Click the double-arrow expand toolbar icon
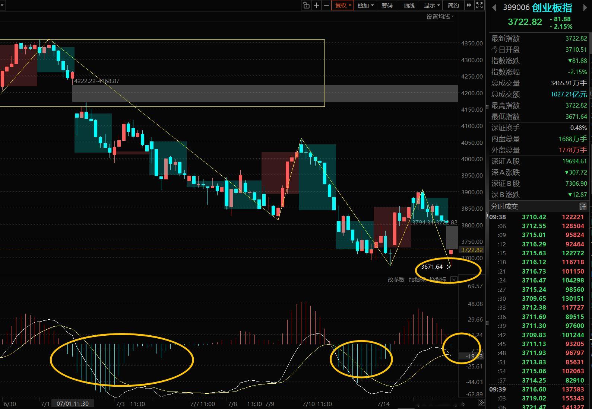This screenshot has width=592, height=409. (x=469, y=5)
